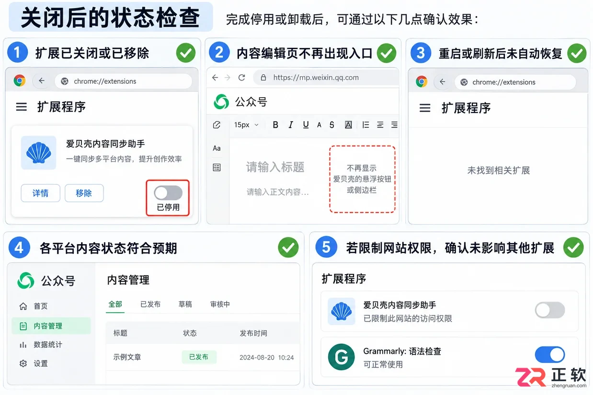Viewport: 593px width, 395px height.
Task: Click the 内容管理 page heading
Action: click(x=128, y=280)
